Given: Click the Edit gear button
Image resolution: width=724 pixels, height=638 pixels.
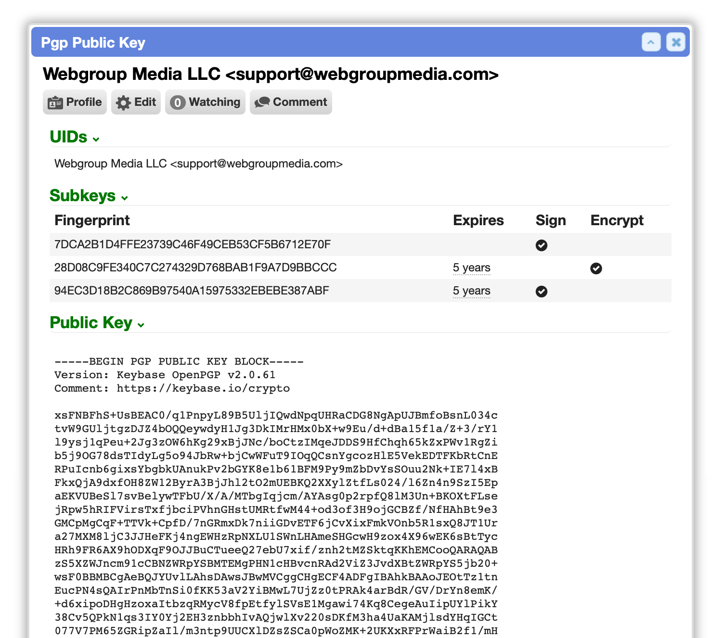Looking at the screenshot, I should click(136, 102).
